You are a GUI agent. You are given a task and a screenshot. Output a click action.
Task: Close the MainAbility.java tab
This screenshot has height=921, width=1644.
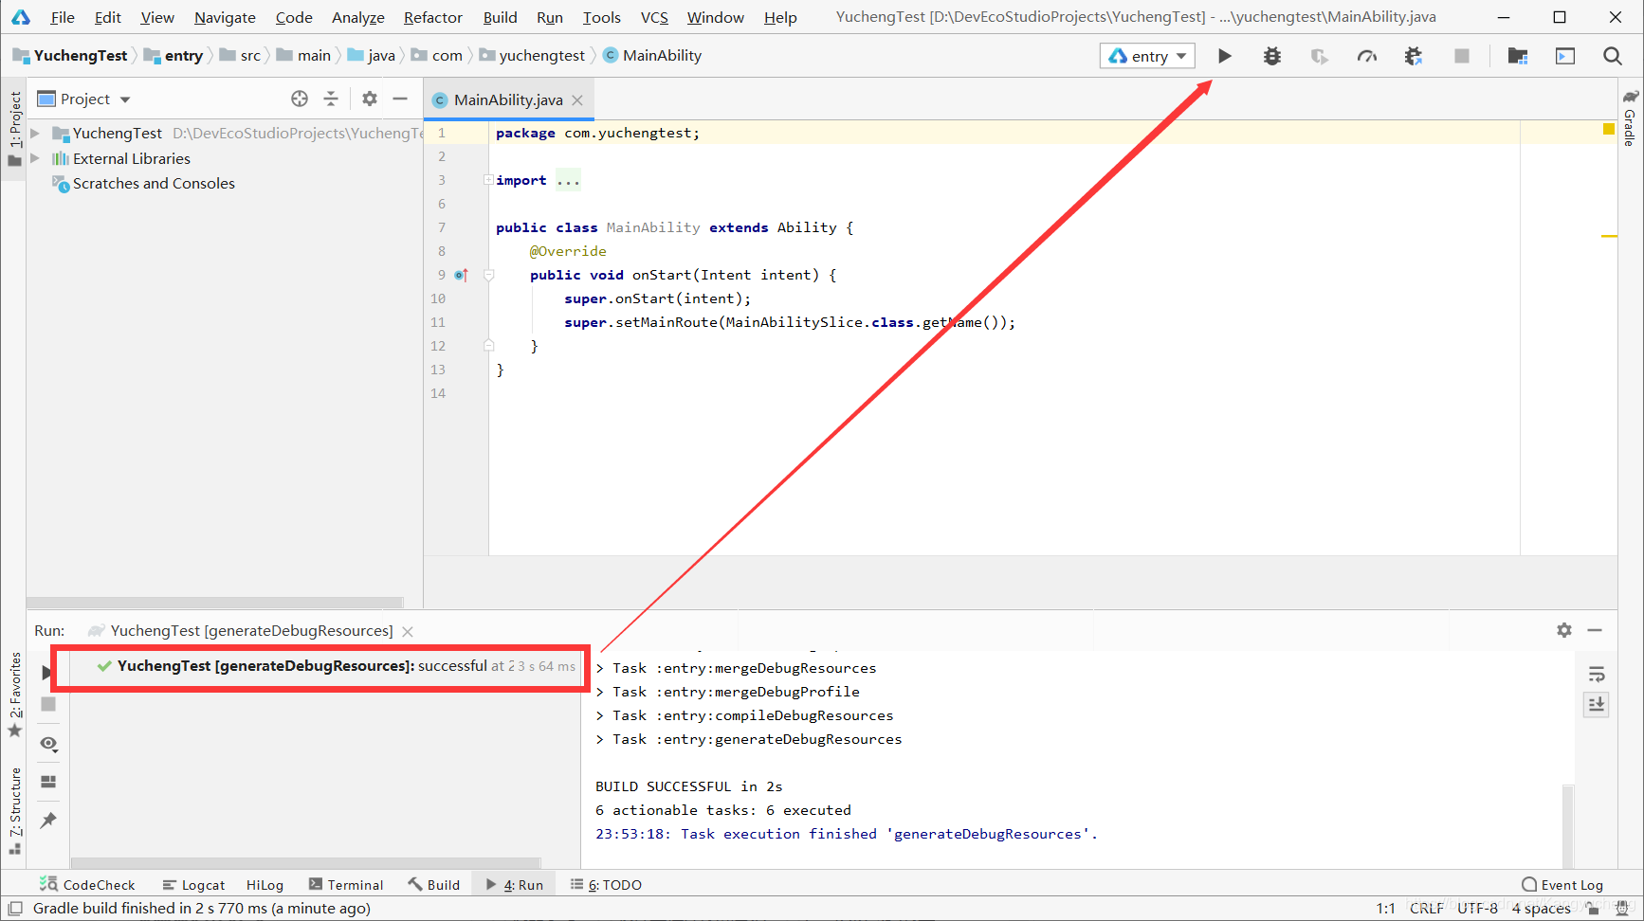577,99
